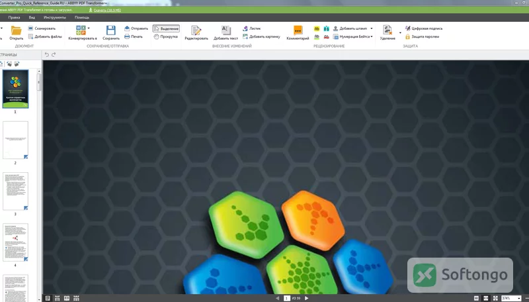529x302 pixels.
Task: Click the fit width view icon
Action: click(x=486, y=298)
